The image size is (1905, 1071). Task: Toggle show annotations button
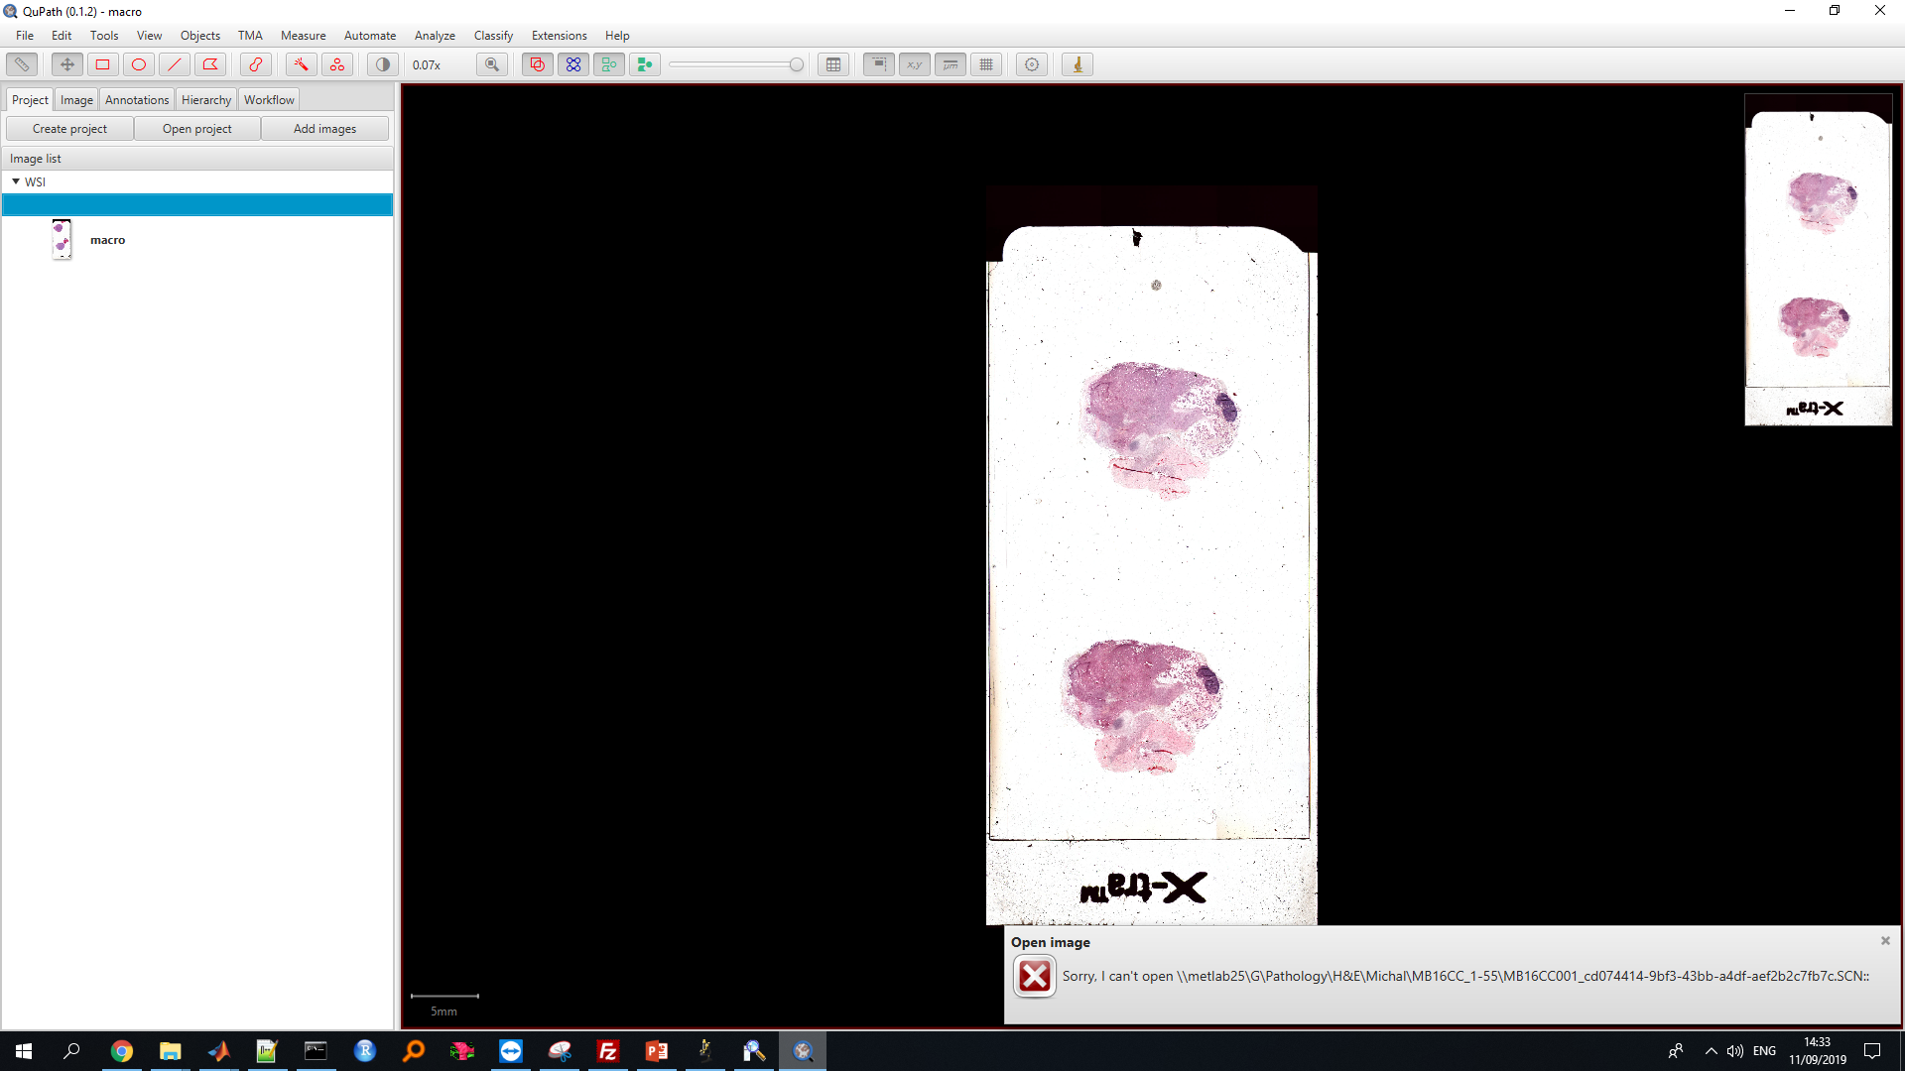pos(537,64)
